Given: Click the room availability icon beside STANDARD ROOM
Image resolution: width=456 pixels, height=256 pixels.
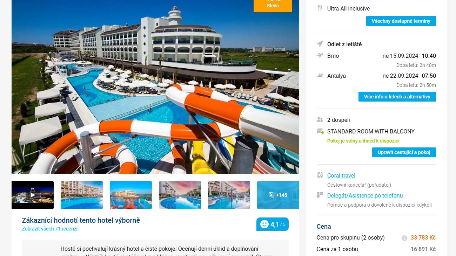Looking at the screenshot, I should tap(320, 131).
